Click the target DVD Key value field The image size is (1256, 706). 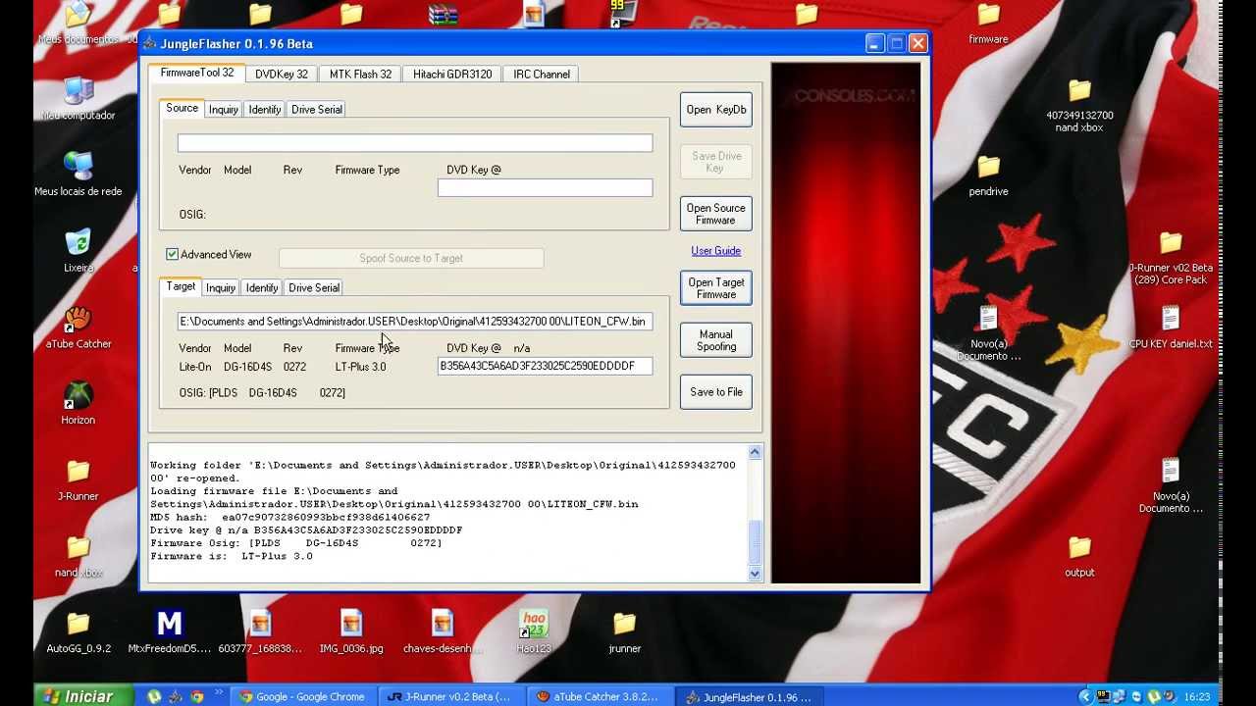pyautogui.click(x=546, y=366)
